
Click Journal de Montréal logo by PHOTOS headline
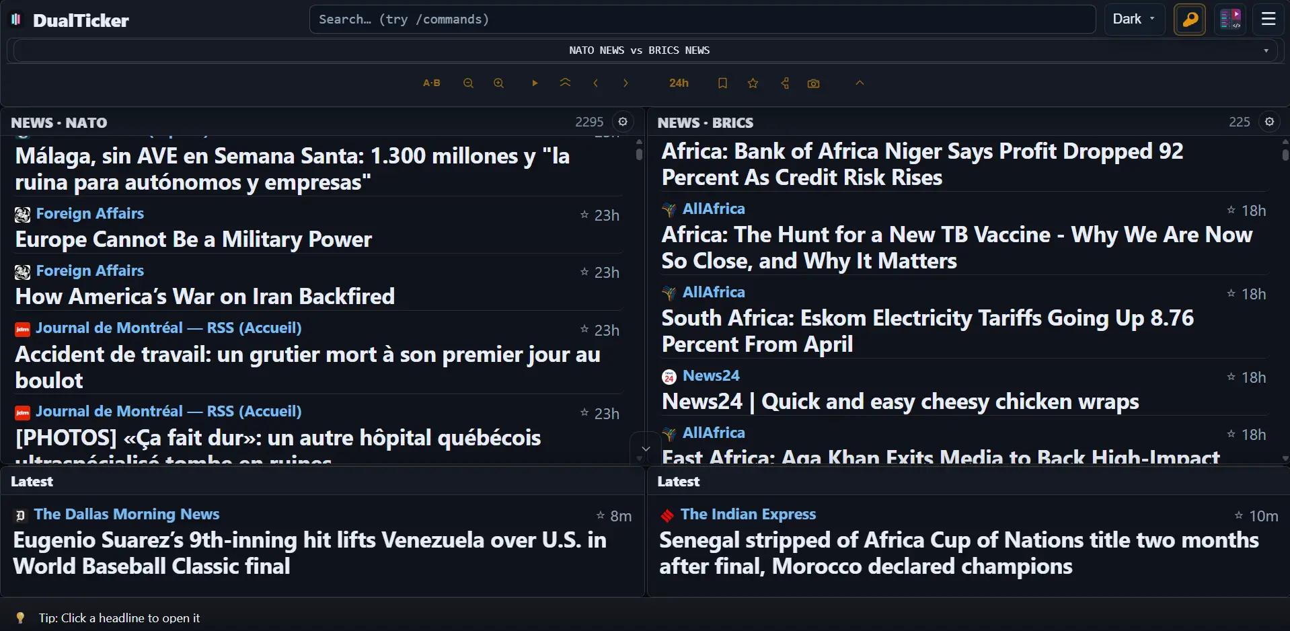click(x=22, y=412)
